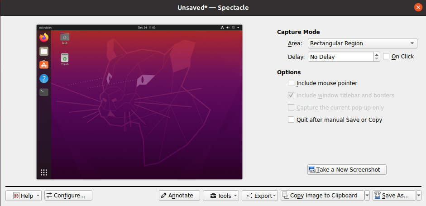Click the Dec 24 11:03 clock in preview

pos(147,28)
